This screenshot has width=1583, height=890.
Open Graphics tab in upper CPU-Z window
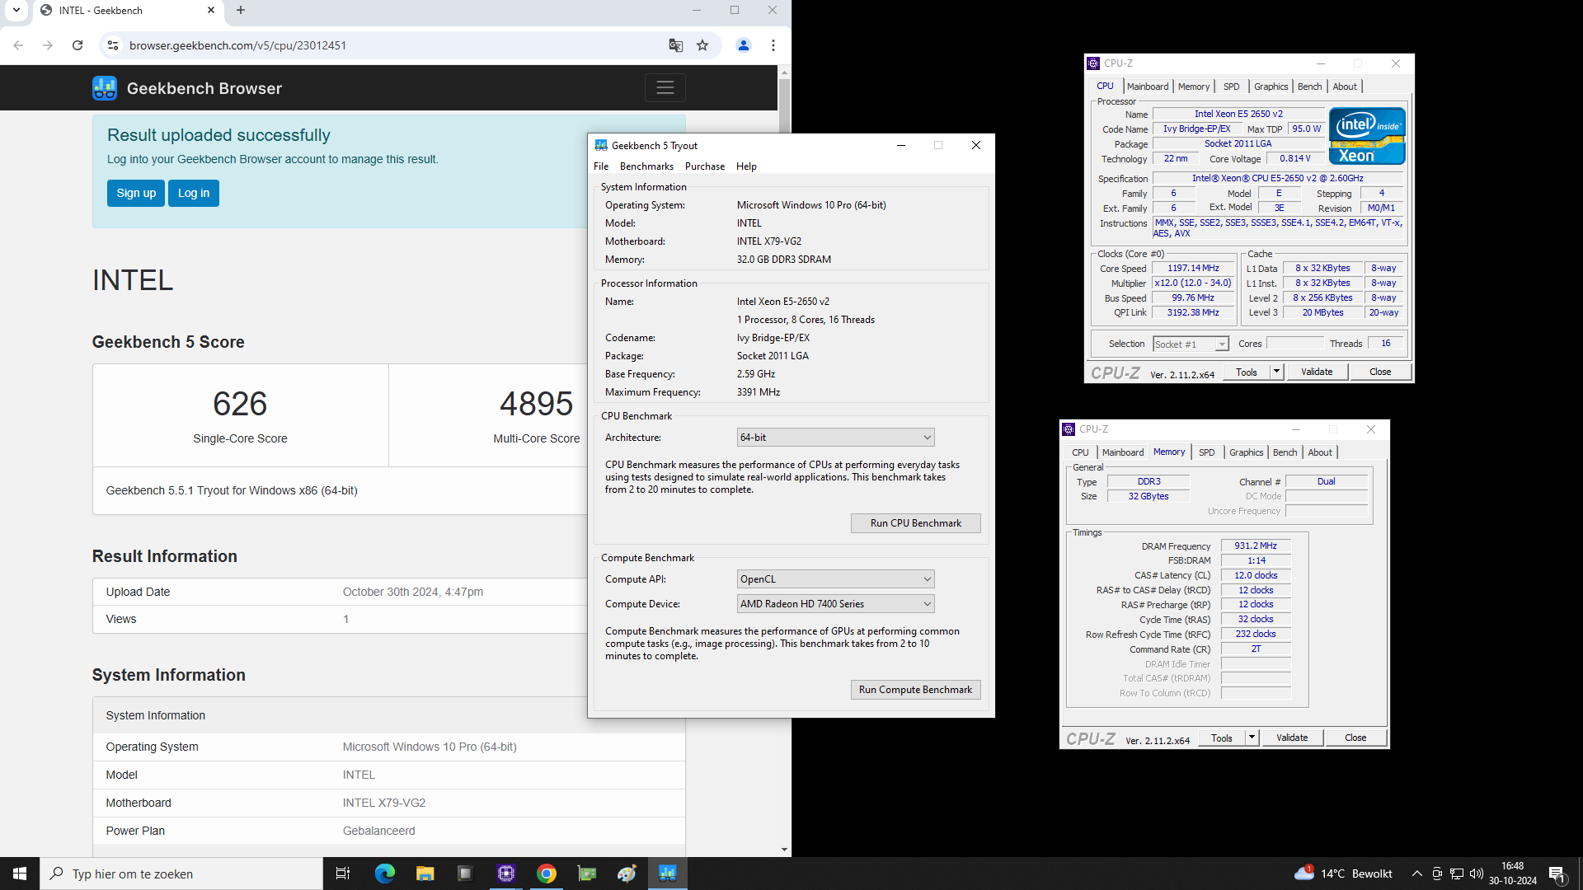(x=1271, y=87)
